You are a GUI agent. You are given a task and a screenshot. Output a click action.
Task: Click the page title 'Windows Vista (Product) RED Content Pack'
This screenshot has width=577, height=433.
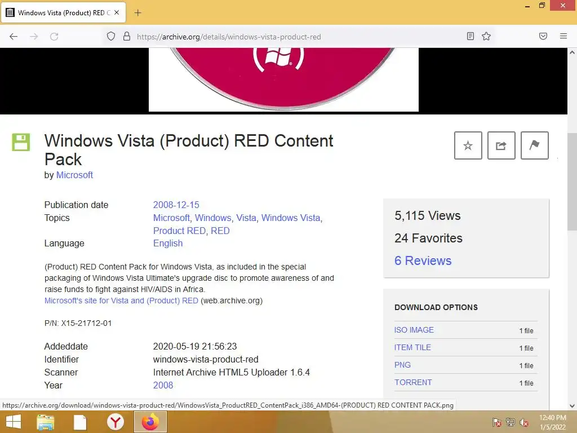pyautogui.click(x=189, y=150)
